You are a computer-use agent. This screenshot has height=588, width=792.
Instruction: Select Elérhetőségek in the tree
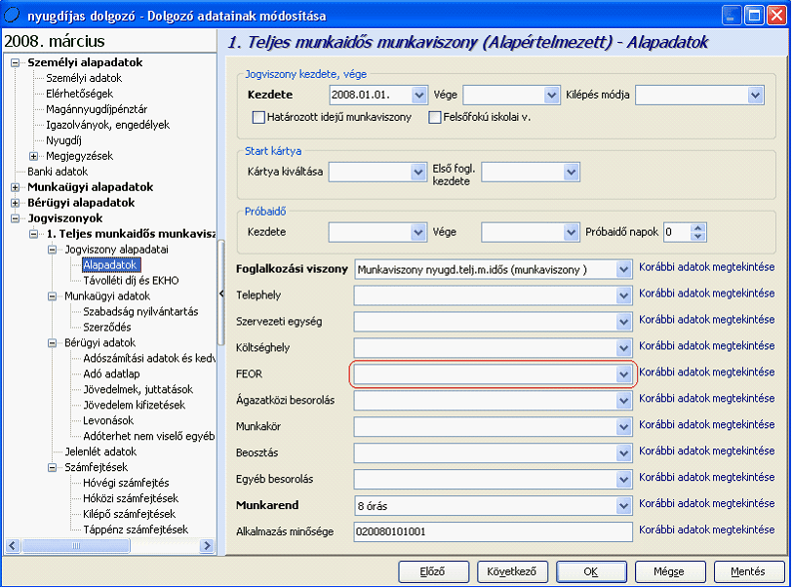[79, 94]
